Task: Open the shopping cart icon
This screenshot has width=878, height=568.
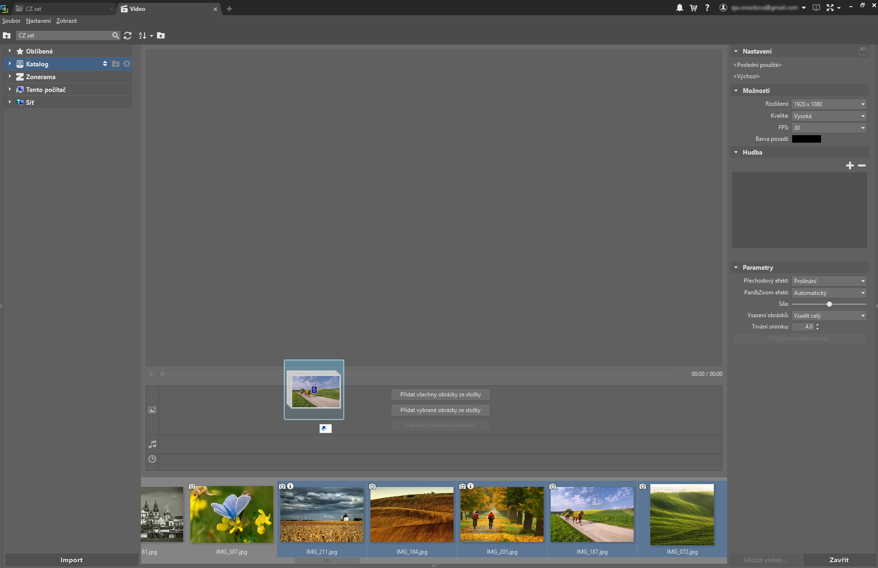Action: (x=693, y=8)
